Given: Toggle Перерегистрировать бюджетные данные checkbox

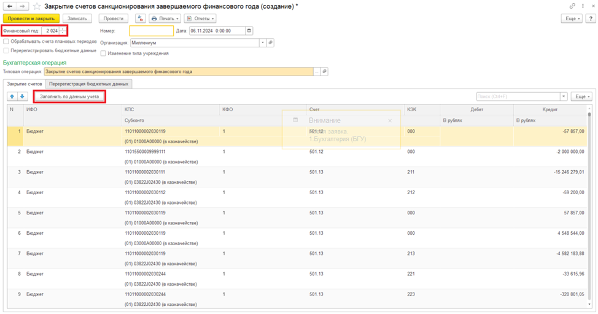Looking at the screenshot, I should pos(6,50).
